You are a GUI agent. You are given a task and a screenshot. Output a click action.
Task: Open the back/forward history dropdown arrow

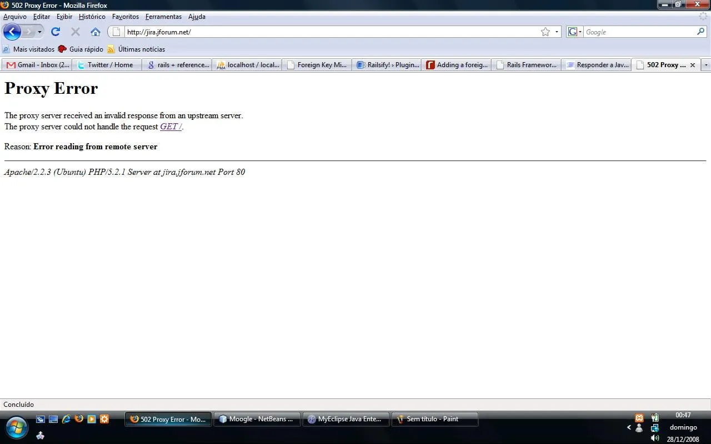click(x=40, y=32)
